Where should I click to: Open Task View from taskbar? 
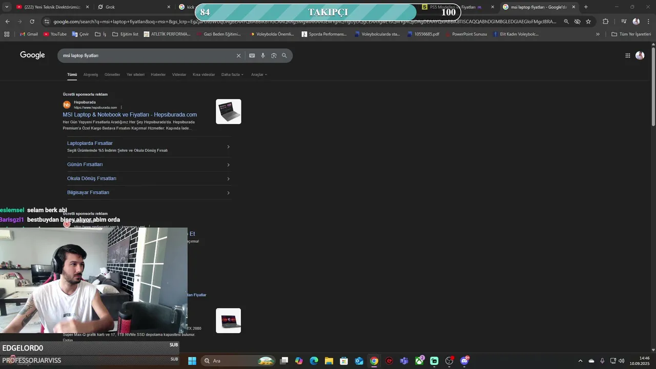[x=284, y=361]
